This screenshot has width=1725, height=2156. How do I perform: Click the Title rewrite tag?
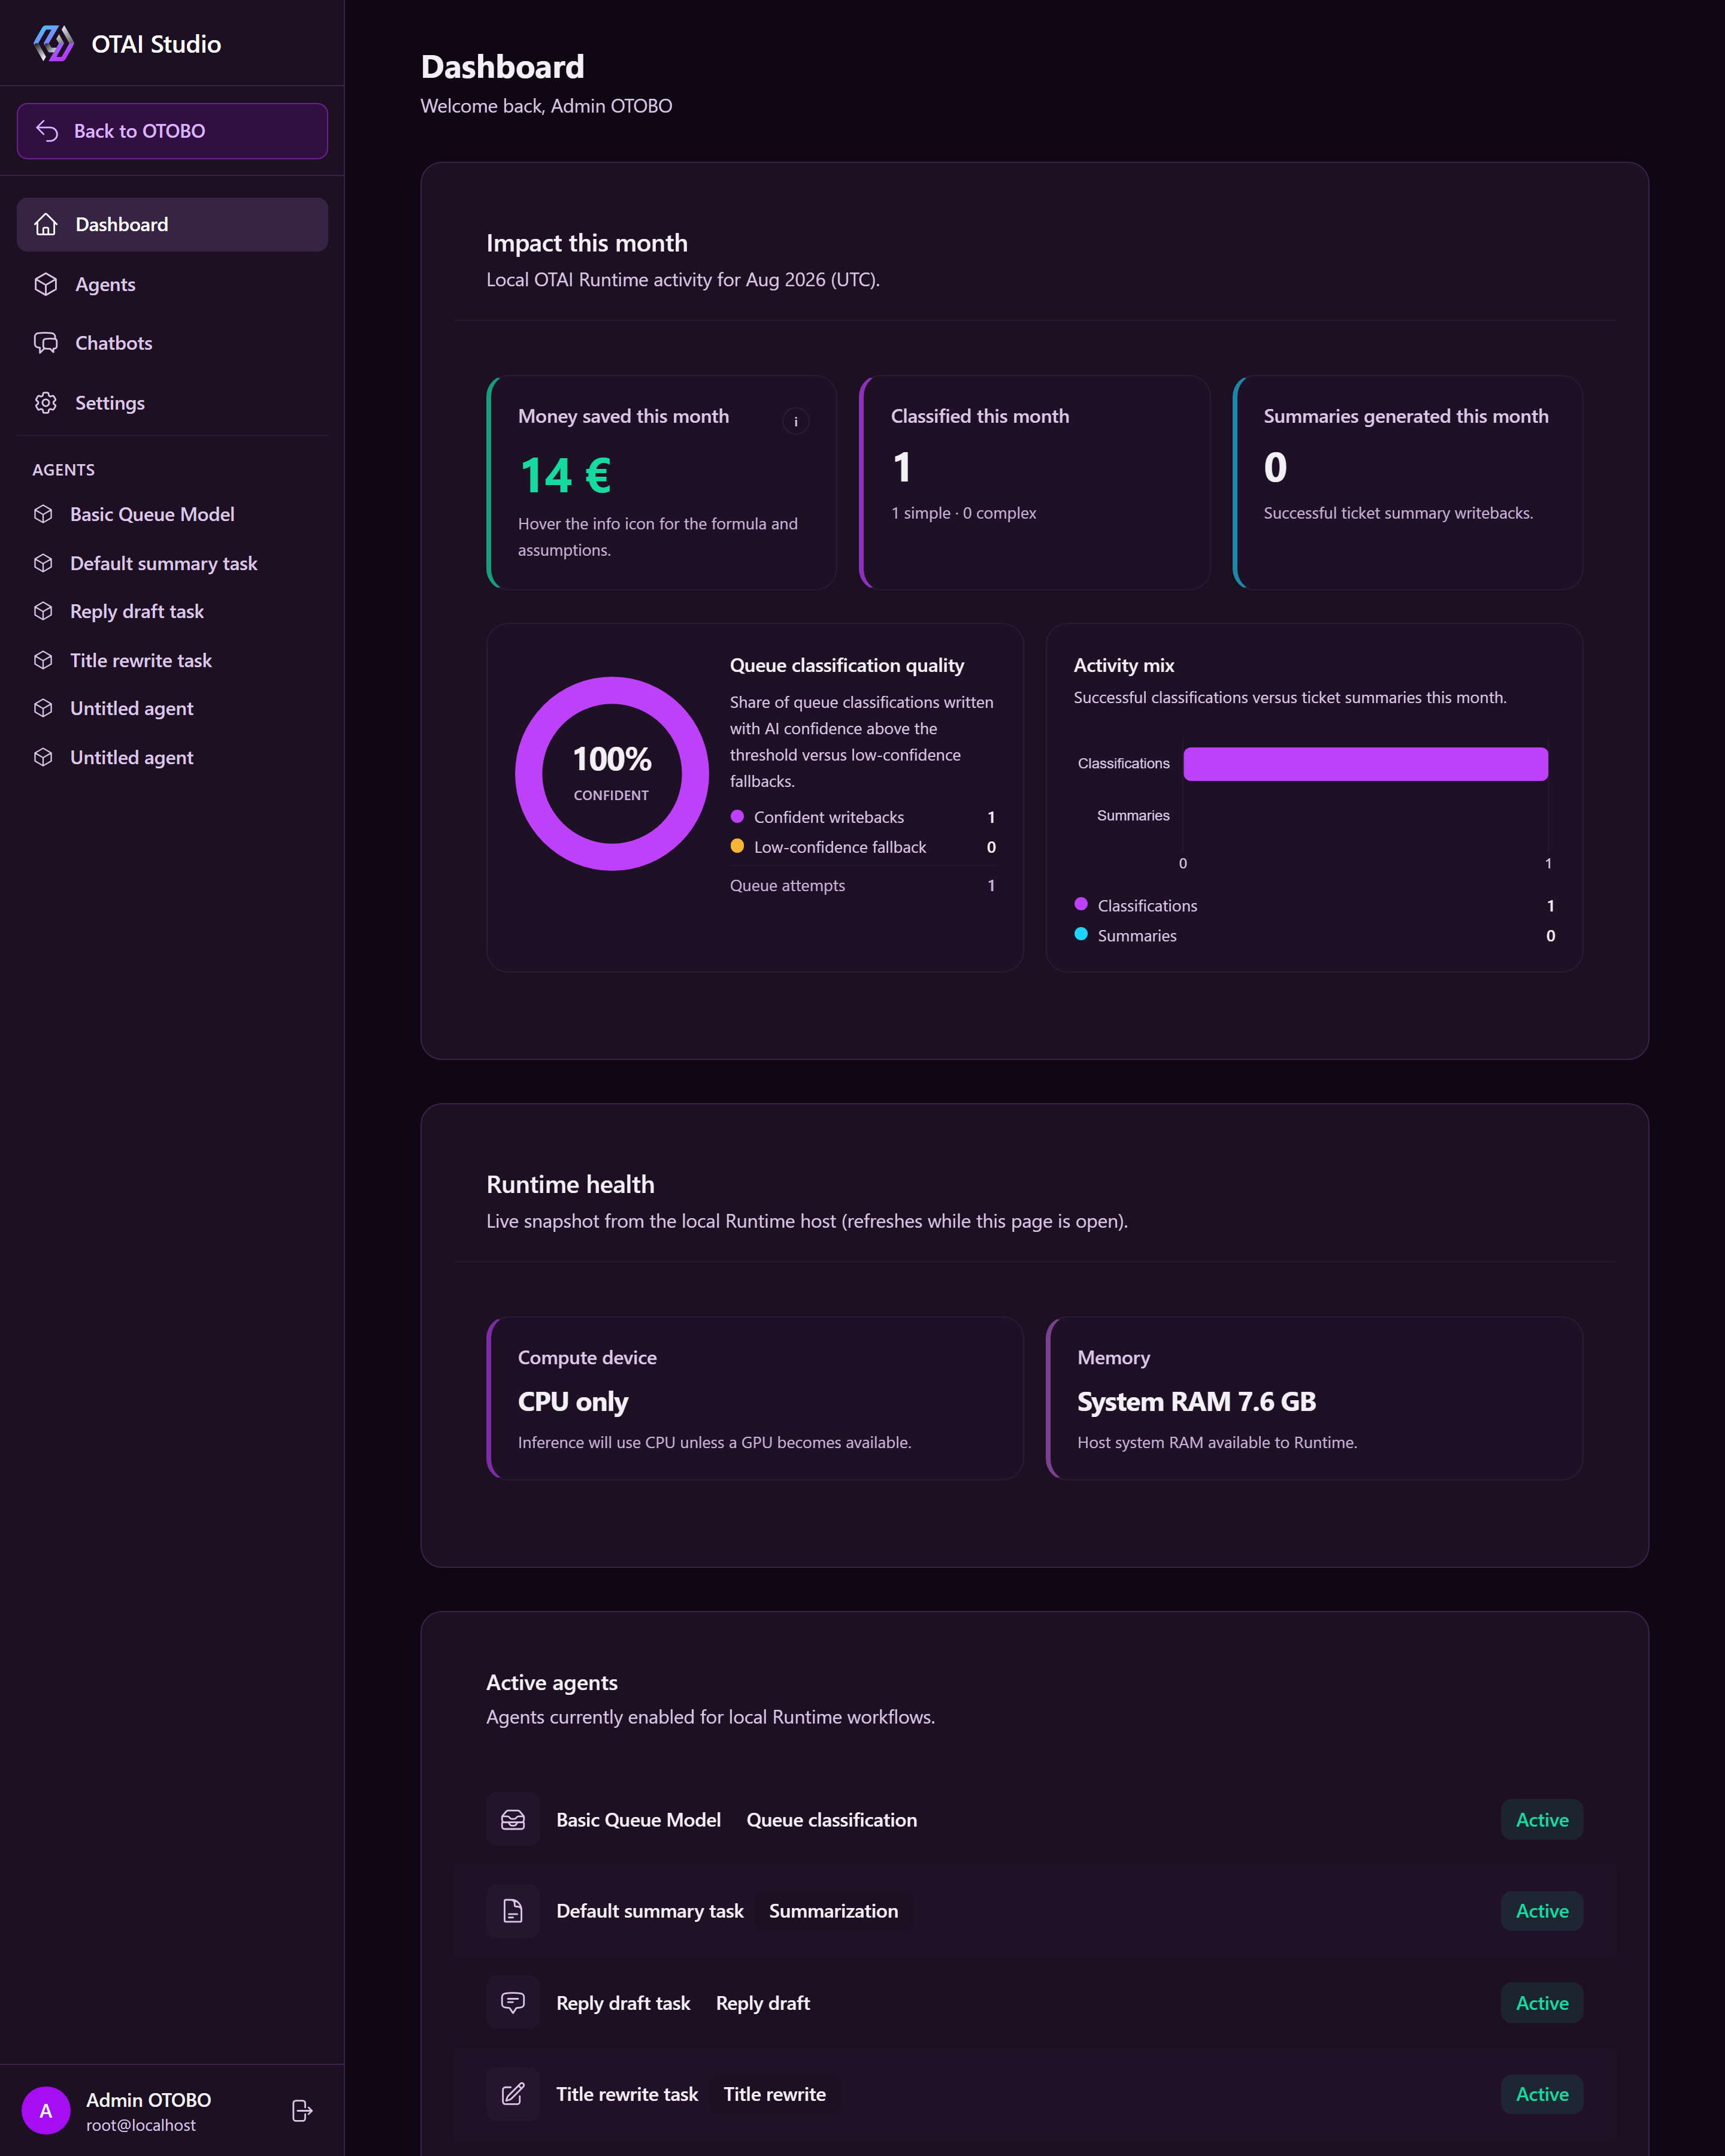point(775,2094)
